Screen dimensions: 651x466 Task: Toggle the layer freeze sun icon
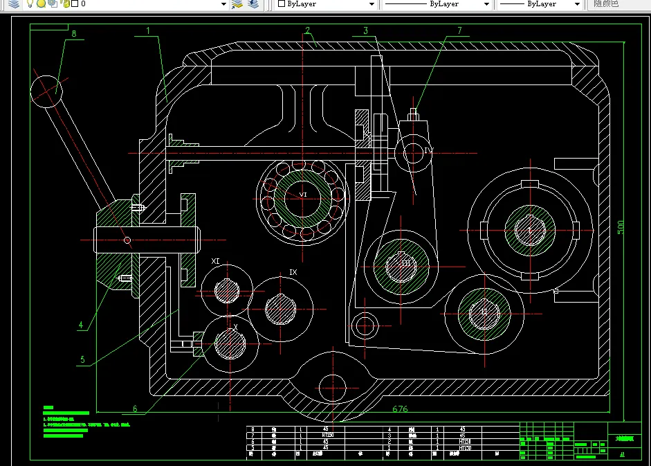[x=41, y=3]
